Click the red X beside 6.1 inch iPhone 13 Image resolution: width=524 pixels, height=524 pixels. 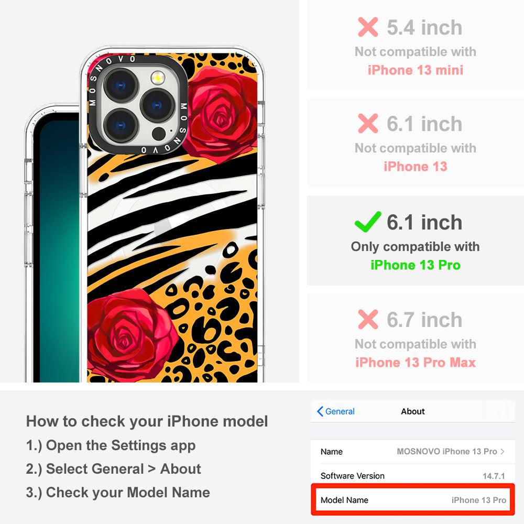click(368, 123)
